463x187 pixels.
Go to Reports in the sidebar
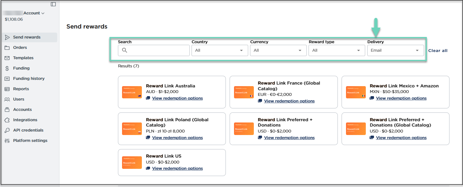21,89
